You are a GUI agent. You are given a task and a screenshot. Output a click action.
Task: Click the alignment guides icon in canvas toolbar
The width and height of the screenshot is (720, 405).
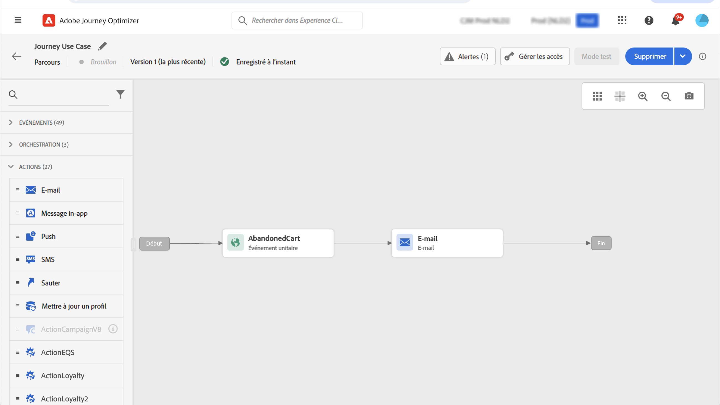pyautogui.click(x=620, y=96)
